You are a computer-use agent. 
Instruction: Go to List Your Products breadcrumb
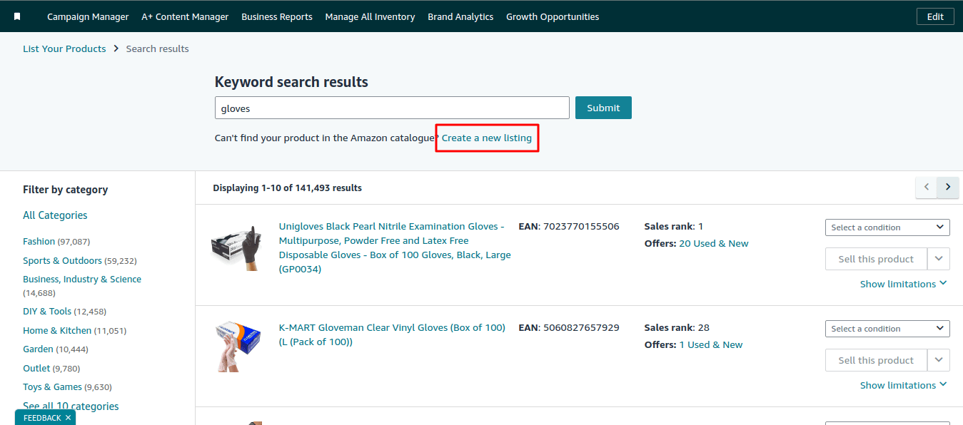(x=64, y=48)
